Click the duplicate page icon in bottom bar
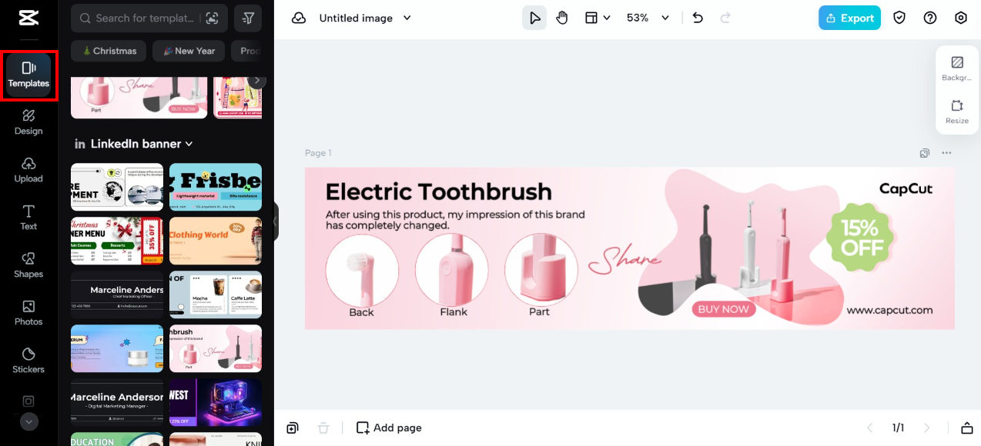The width and height of the screenshot is (981, 446). point(293,428)
